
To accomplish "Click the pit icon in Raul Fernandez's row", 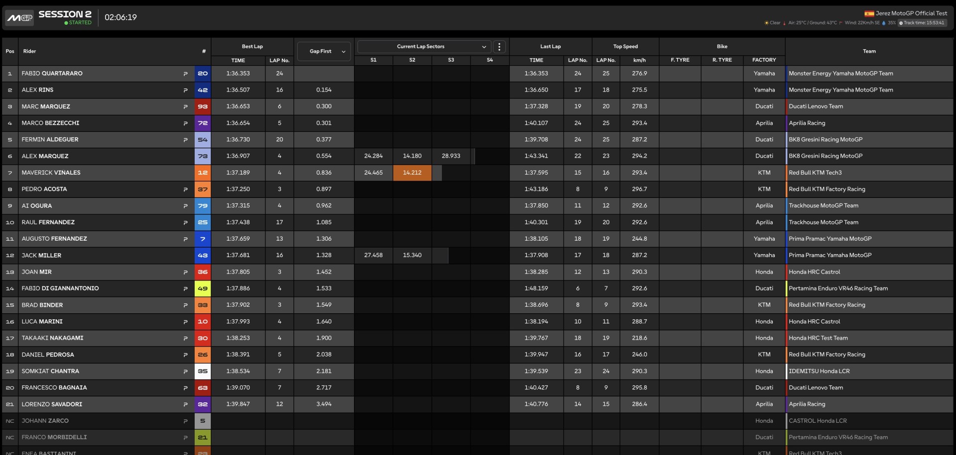I will coord(185,222).
